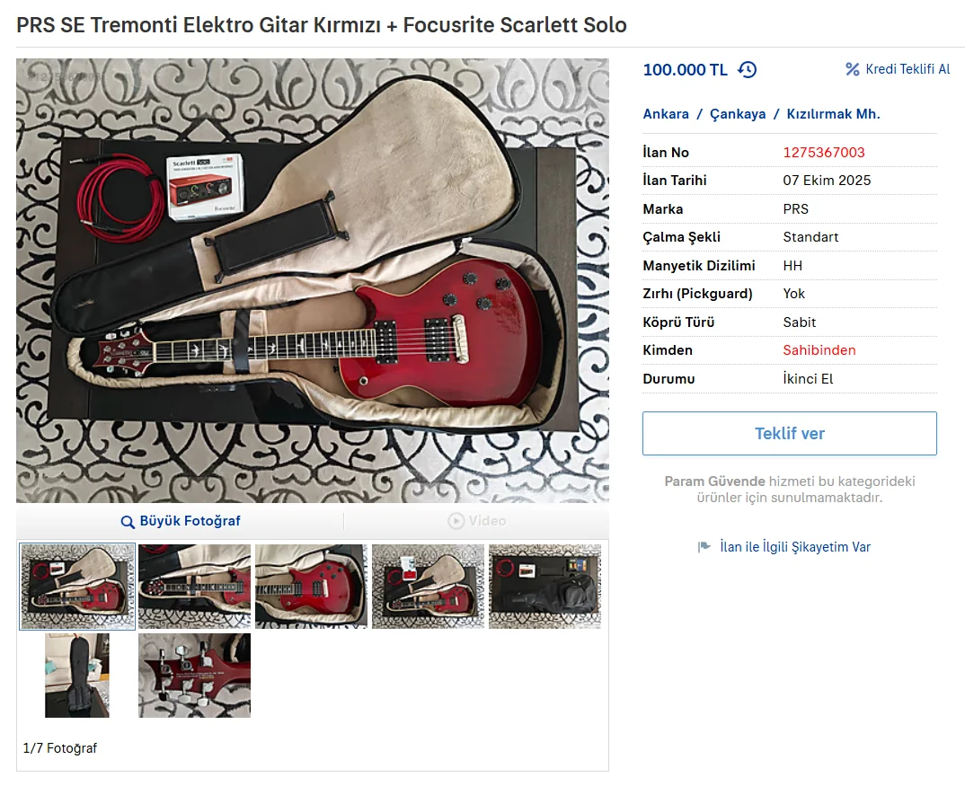Click the Teklif ver button

(790, 433)
